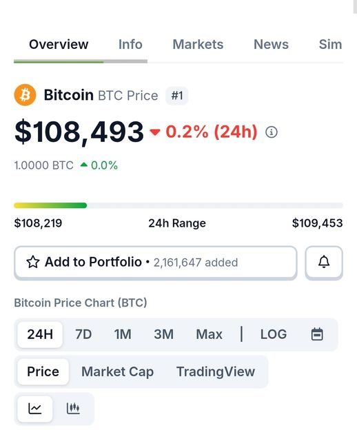The height and width of the screenshot is (441, 357).
Task: Switch to candlestick chart icon
Action: 73,409
